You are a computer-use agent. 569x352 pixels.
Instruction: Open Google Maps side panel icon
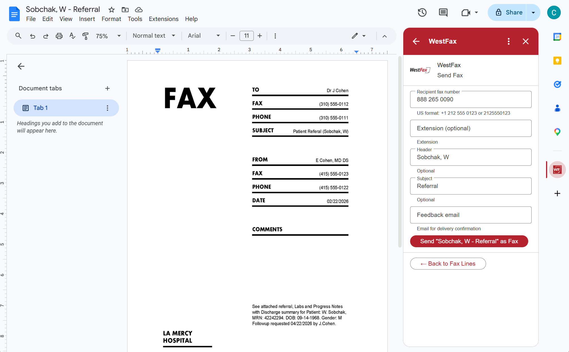pos(557,132)
